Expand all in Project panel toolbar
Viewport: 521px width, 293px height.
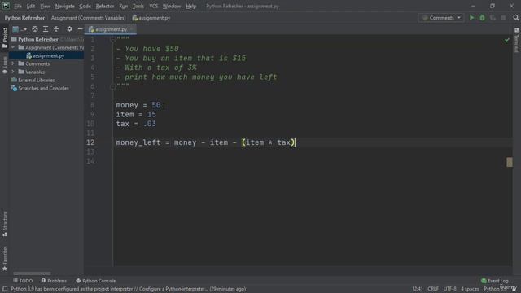click(x=46, y=29)
